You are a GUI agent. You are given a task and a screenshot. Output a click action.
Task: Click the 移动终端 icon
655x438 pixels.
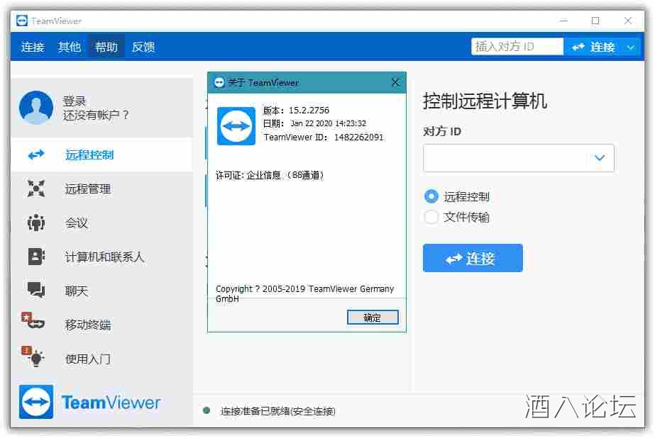pyautogui.click(x=33, y=320)
